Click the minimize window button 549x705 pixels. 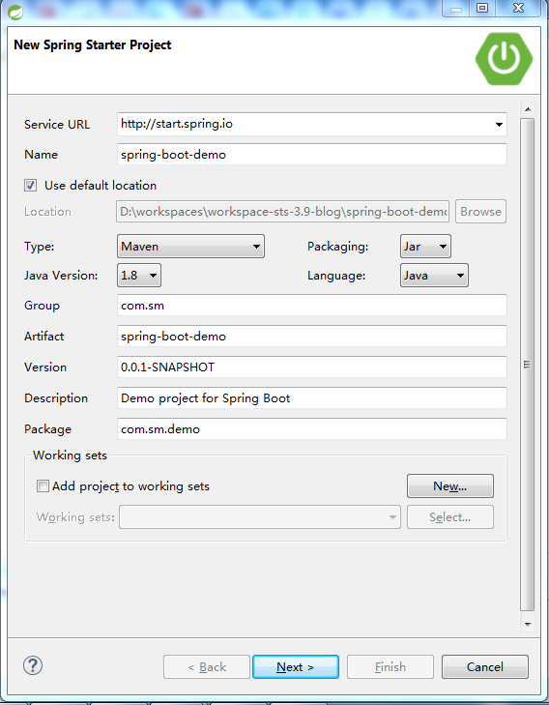coord(456,8)
